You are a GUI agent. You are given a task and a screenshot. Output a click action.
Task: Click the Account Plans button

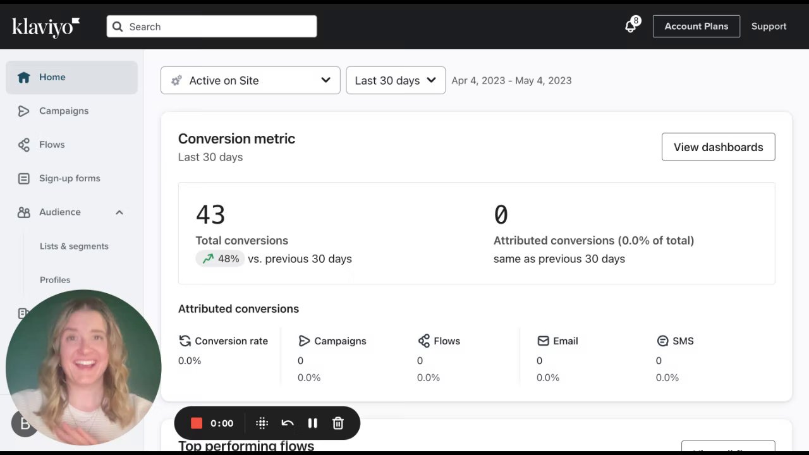(696, 27)
